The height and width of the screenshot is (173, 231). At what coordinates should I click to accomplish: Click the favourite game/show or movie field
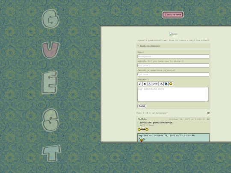point(173,74)
